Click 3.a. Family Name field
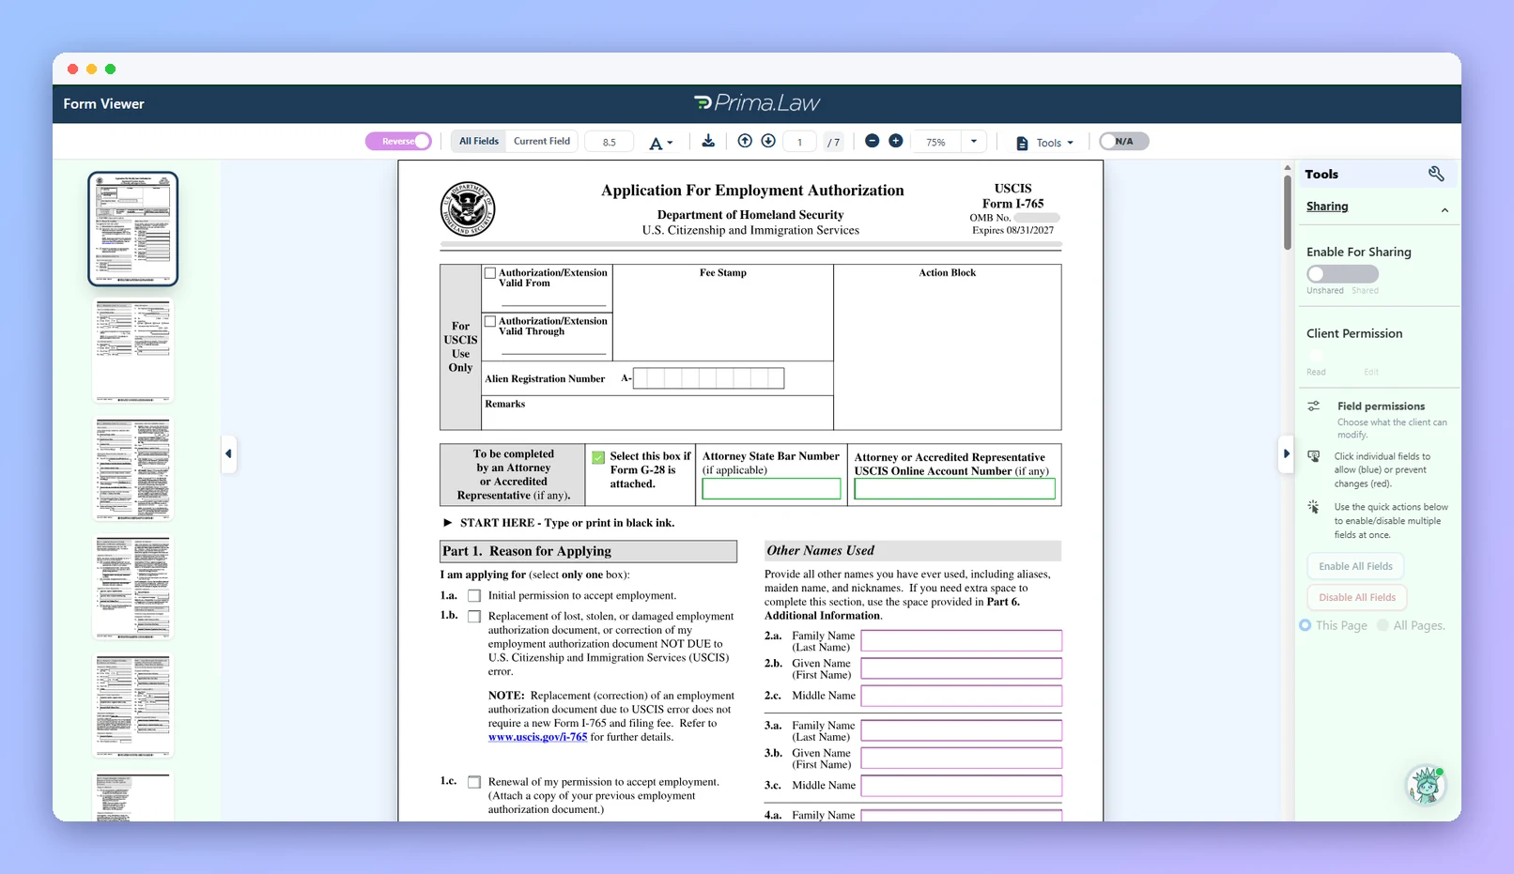Image resolution: width=1514 pixels, height=874 pixels. point(962,729)
